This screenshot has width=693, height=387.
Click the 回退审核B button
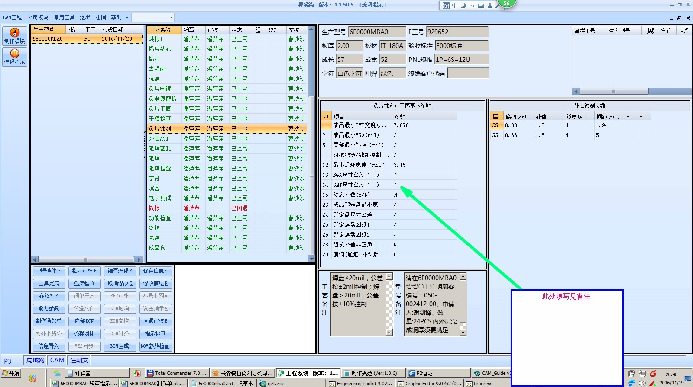[155, 321]
